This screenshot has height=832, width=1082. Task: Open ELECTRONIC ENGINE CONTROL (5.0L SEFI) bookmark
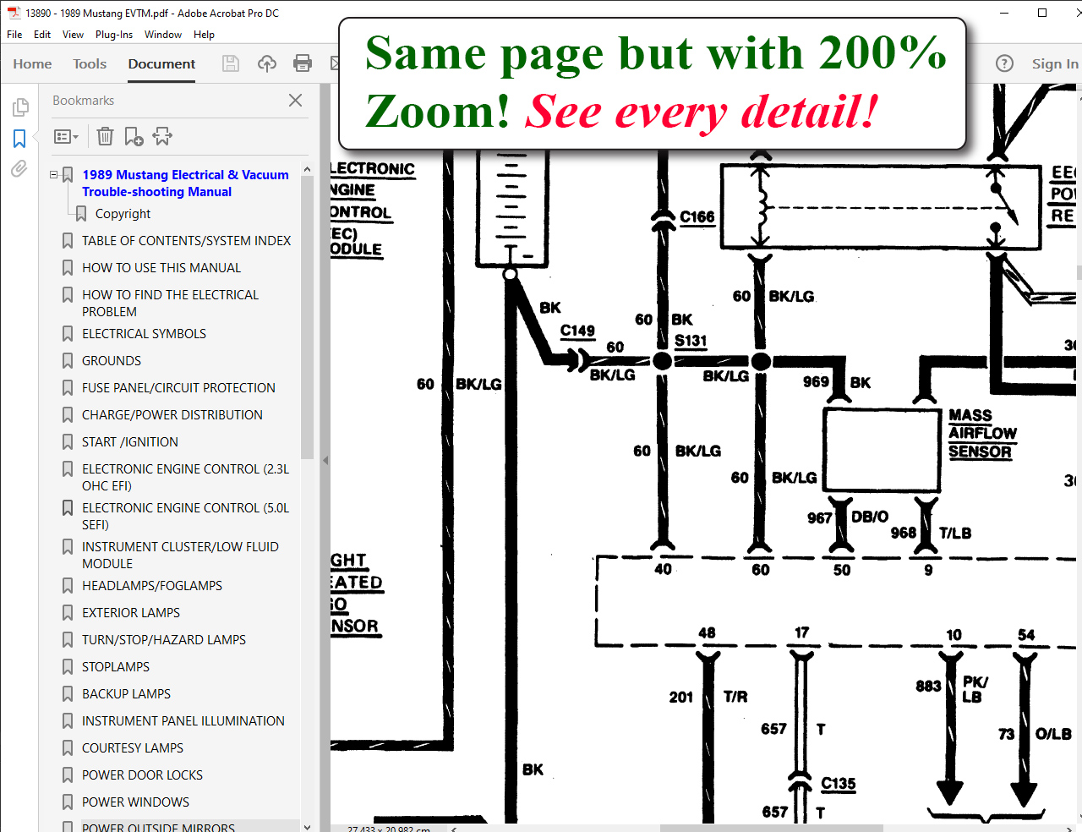click(x=185, y=516)
